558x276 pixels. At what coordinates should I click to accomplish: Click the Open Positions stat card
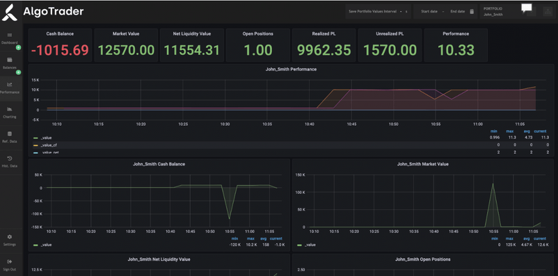click(x=258, y=45)
